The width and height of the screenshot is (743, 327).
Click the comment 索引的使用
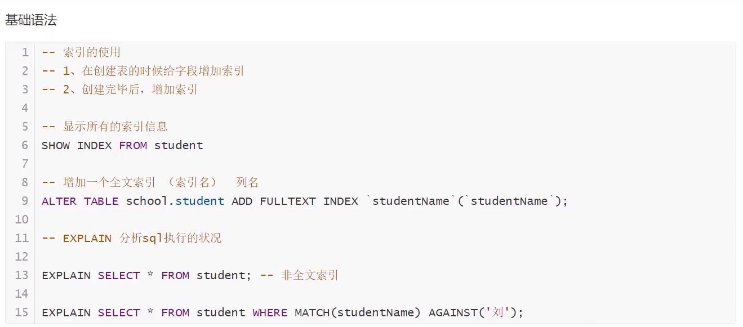92,52
